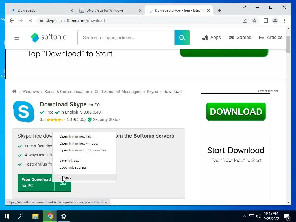Open the network icon in system tray
Viewport: 296px width, 222px height.
tap(252, 216)
